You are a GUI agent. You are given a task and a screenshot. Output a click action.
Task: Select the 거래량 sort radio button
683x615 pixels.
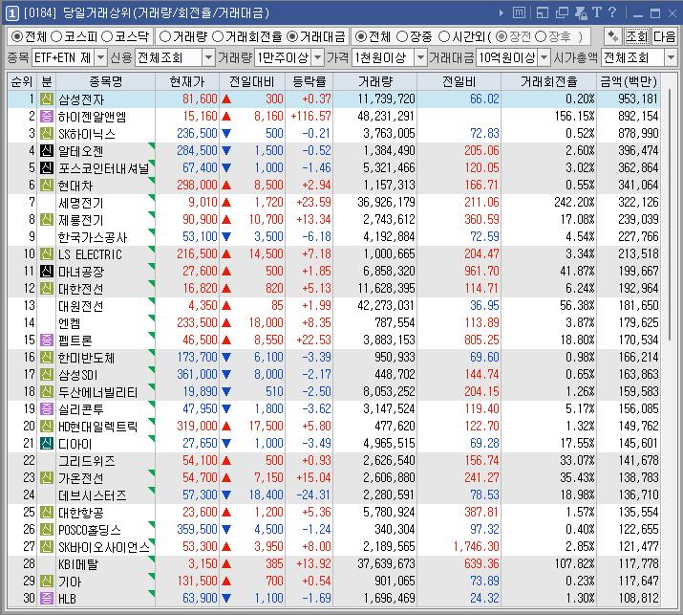[164, 36]
